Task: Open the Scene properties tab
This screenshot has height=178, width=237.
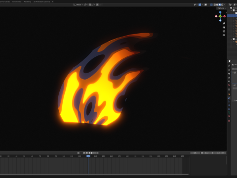Action: [x=229, y=81]
